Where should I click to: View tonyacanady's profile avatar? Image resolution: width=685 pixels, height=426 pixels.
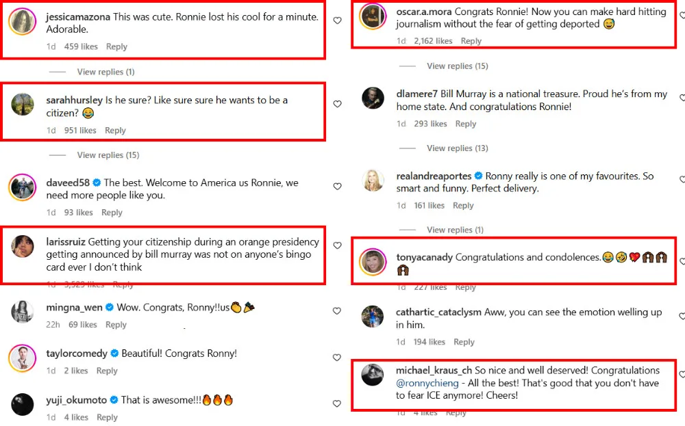(373, 261)
